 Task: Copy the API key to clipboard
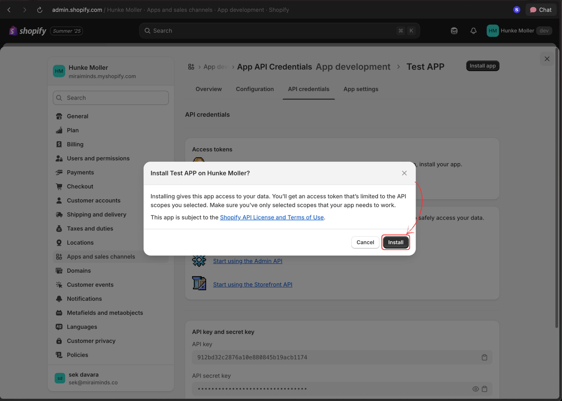(x=484, y=357)
